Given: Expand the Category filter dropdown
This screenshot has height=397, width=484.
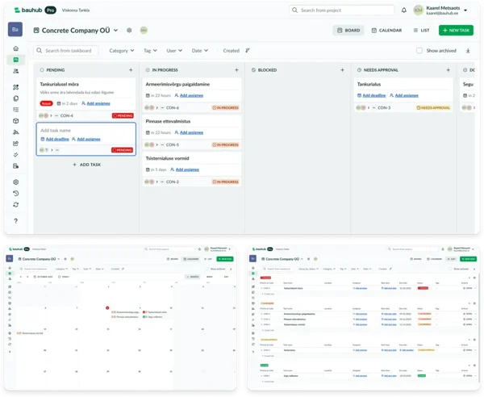Looking at the screenshot, I should pos(121,50).
